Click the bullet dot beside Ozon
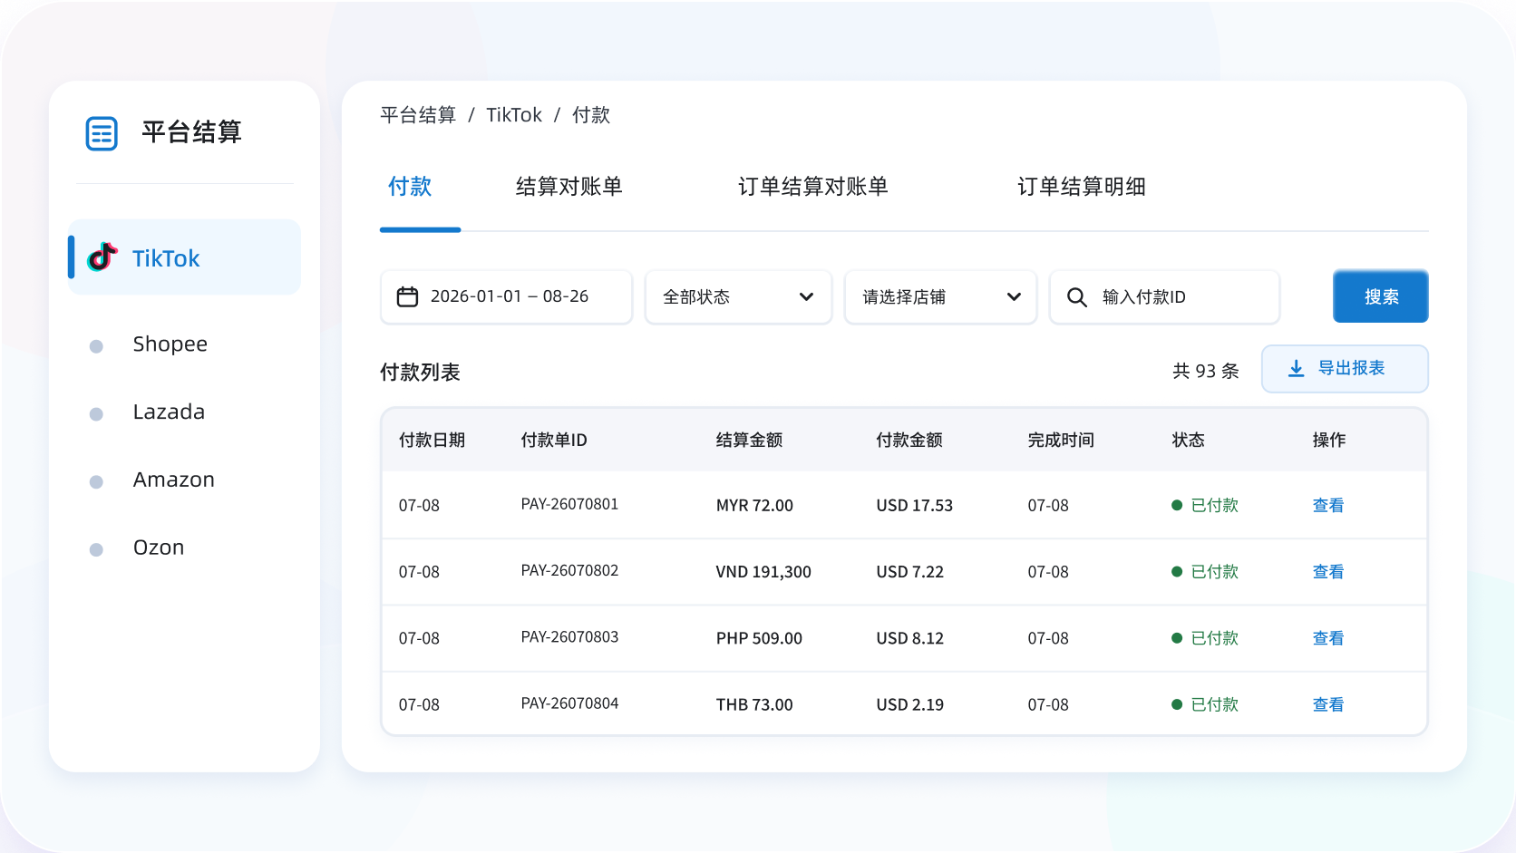The image size is (1516, 853). (x=96, y=549)
